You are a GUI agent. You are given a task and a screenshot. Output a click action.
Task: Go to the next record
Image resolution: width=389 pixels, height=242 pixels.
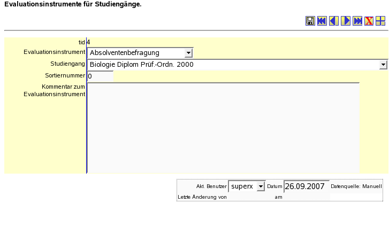[345, 21]
